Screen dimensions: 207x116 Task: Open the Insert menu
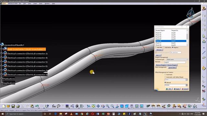[x=35, y=4]
